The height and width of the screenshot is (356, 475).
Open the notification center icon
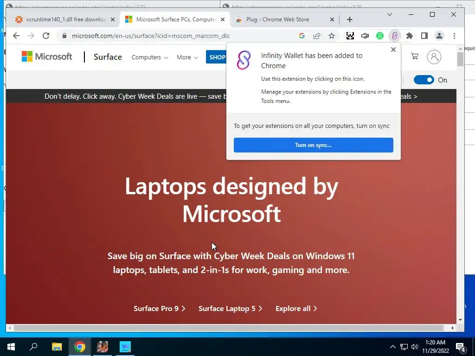(x=461, y=347)
